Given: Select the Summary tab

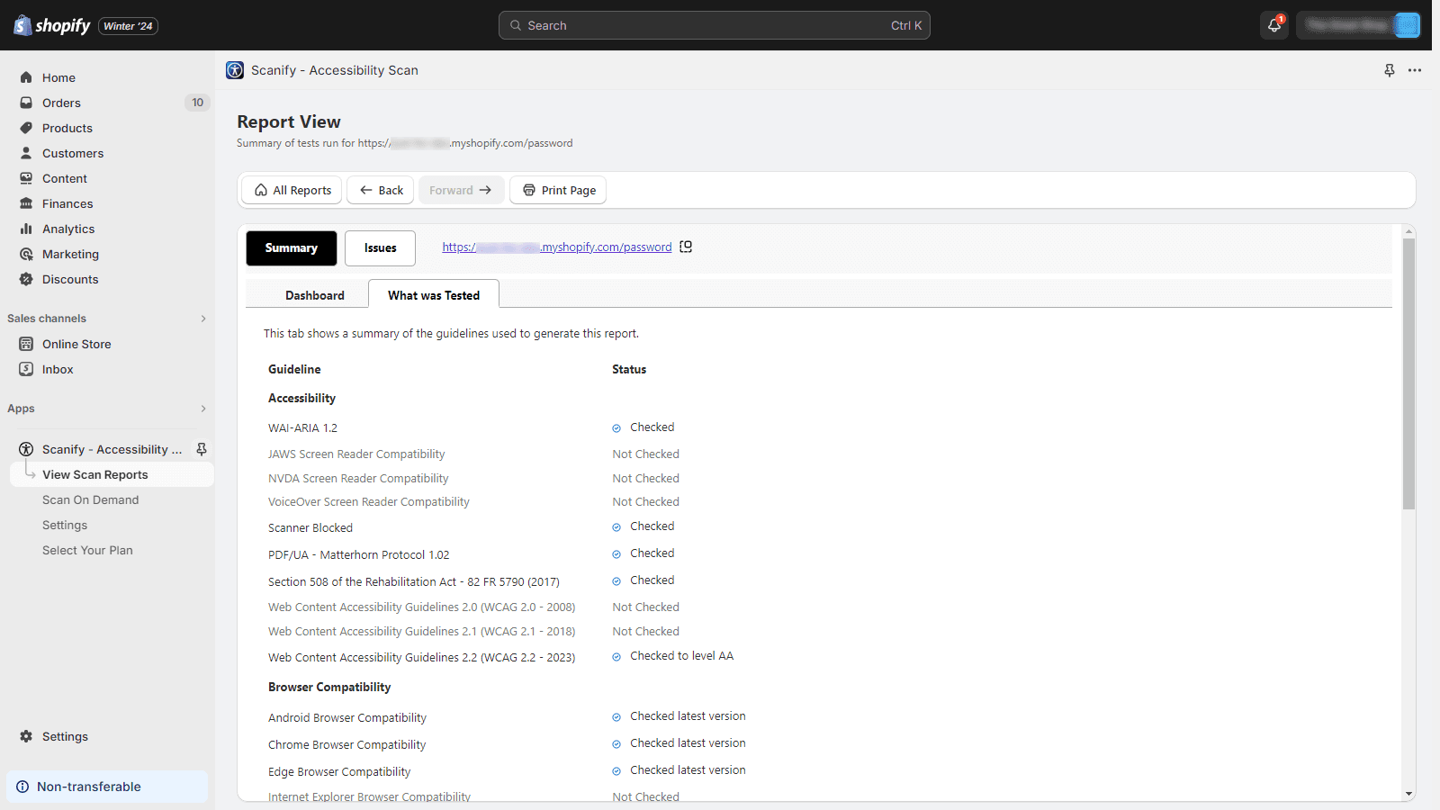Looking at the screenshot, I should click(292, 248).
